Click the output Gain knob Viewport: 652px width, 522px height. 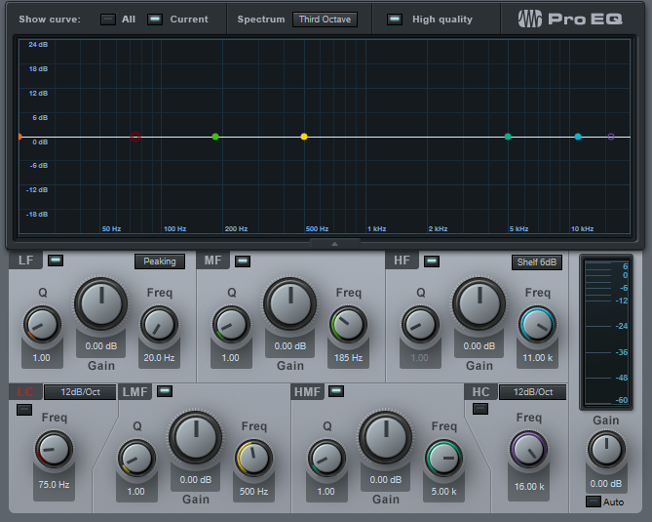pyautogui.click(x=606, y=450)
